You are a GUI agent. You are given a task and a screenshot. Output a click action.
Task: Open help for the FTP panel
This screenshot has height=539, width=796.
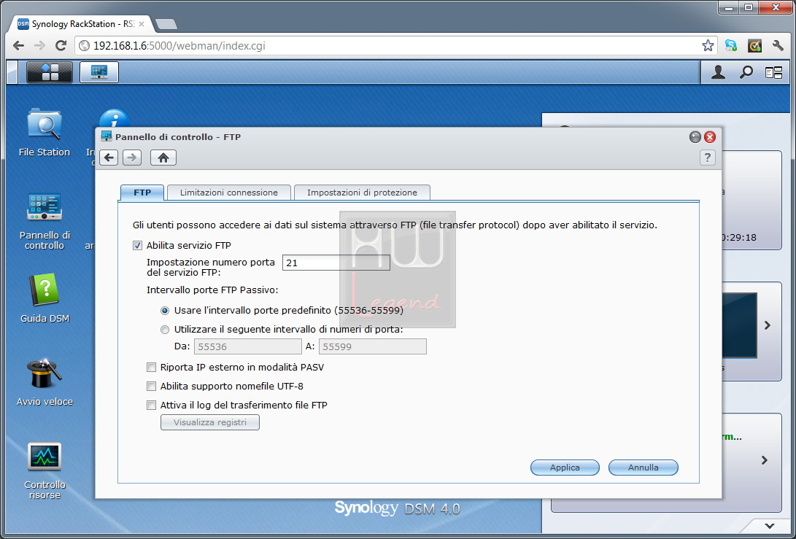708,158
